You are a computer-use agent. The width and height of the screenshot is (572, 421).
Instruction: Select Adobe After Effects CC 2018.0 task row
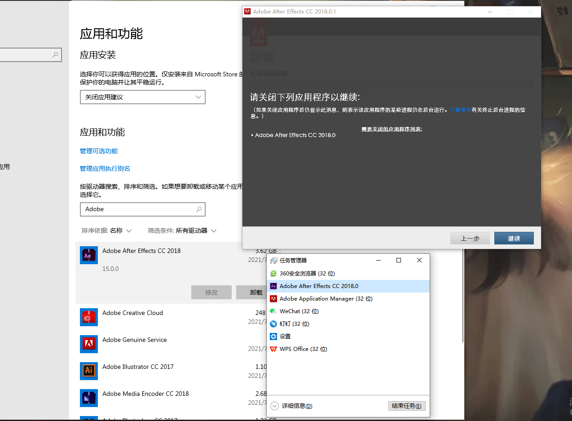click(x=348, y=286)
